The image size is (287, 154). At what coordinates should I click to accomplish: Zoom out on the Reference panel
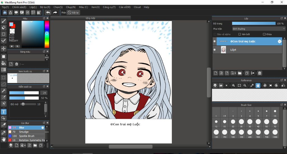coord(245,85)
